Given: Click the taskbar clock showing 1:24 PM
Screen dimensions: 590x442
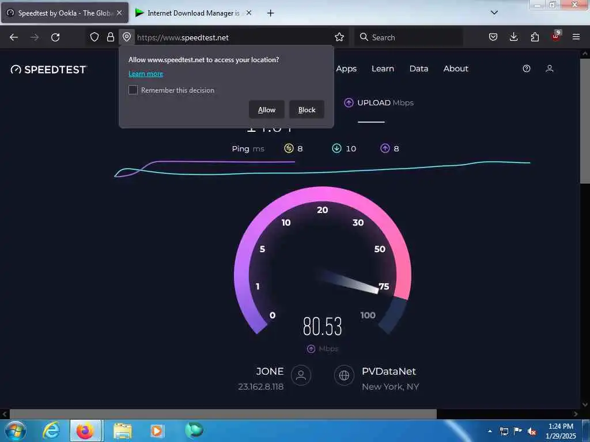Looking at the screenshot, I should coord(561,431).
